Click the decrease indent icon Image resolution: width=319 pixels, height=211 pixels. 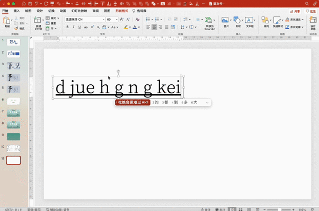pos(170,19)
